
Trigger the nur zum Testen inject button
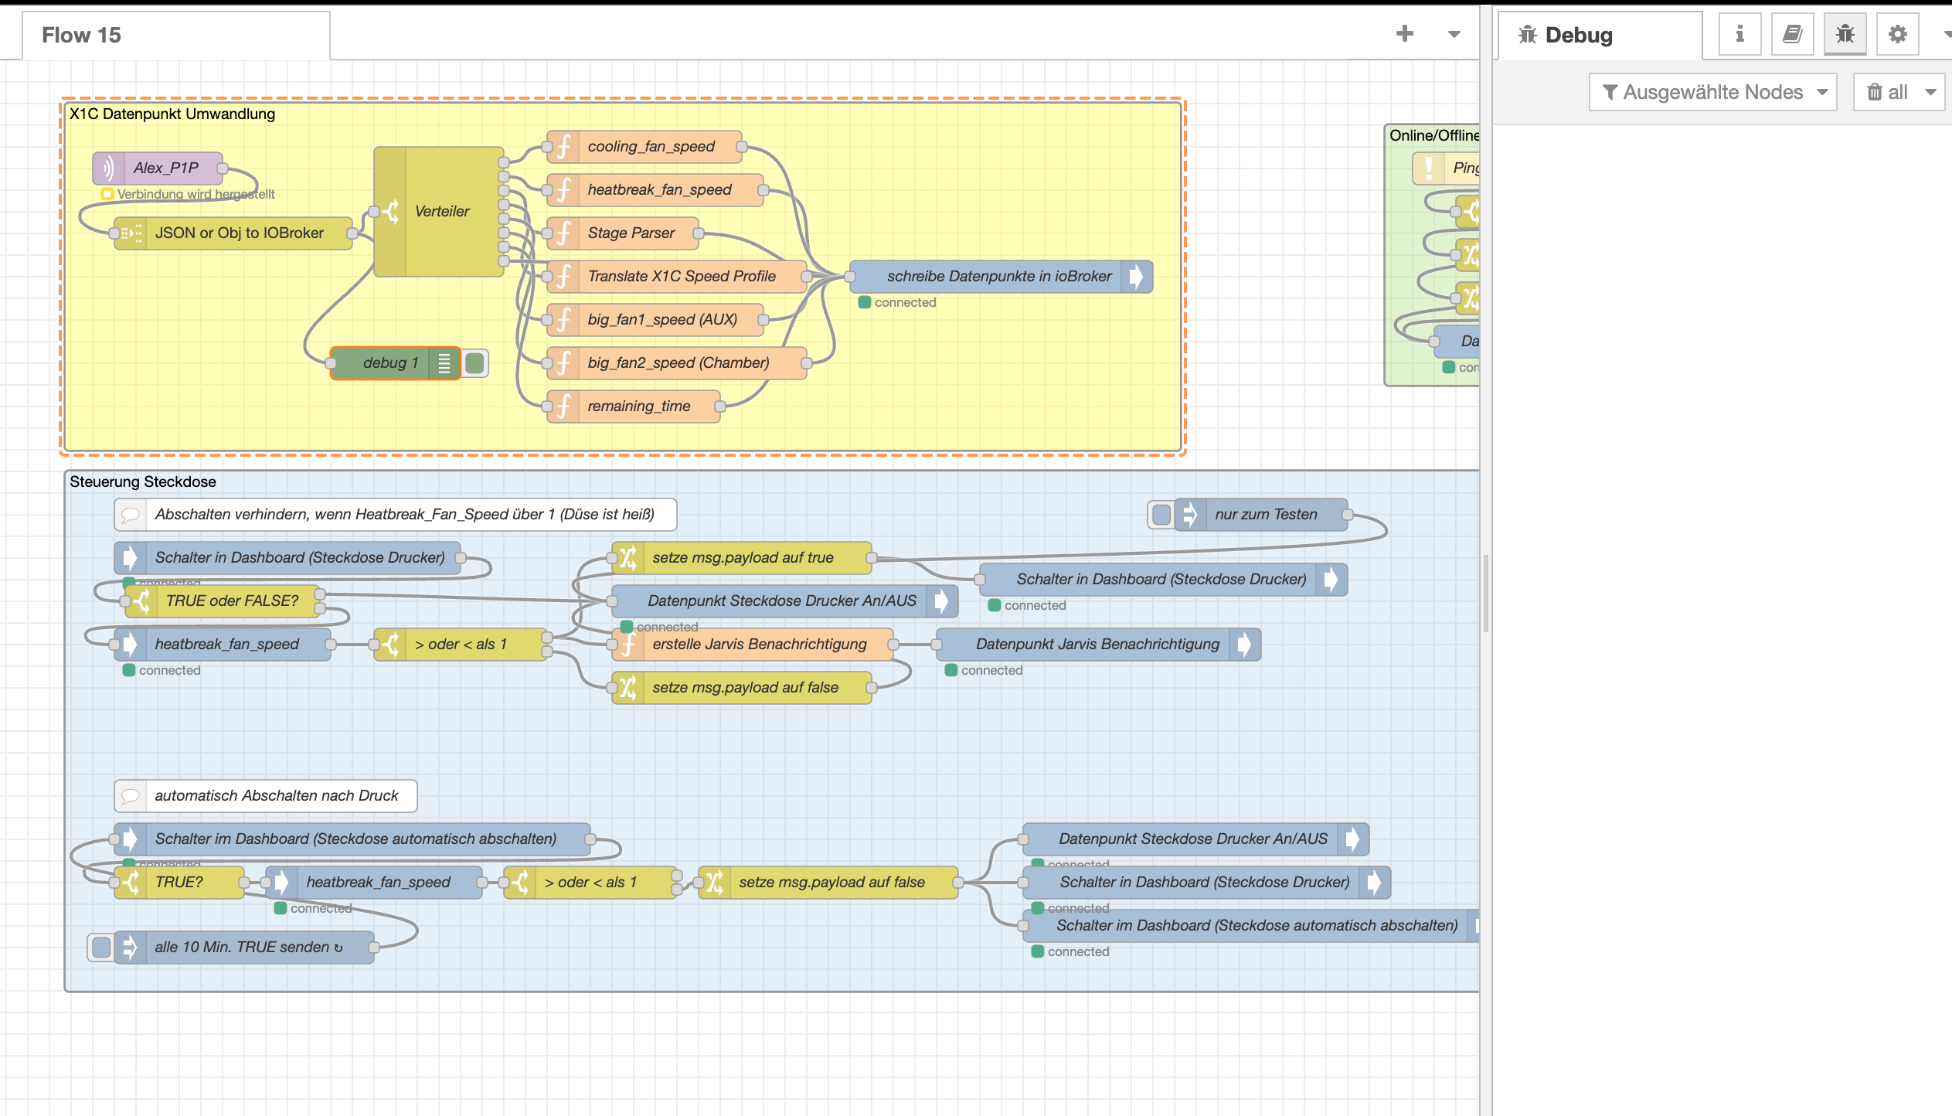pos(1161,514)
